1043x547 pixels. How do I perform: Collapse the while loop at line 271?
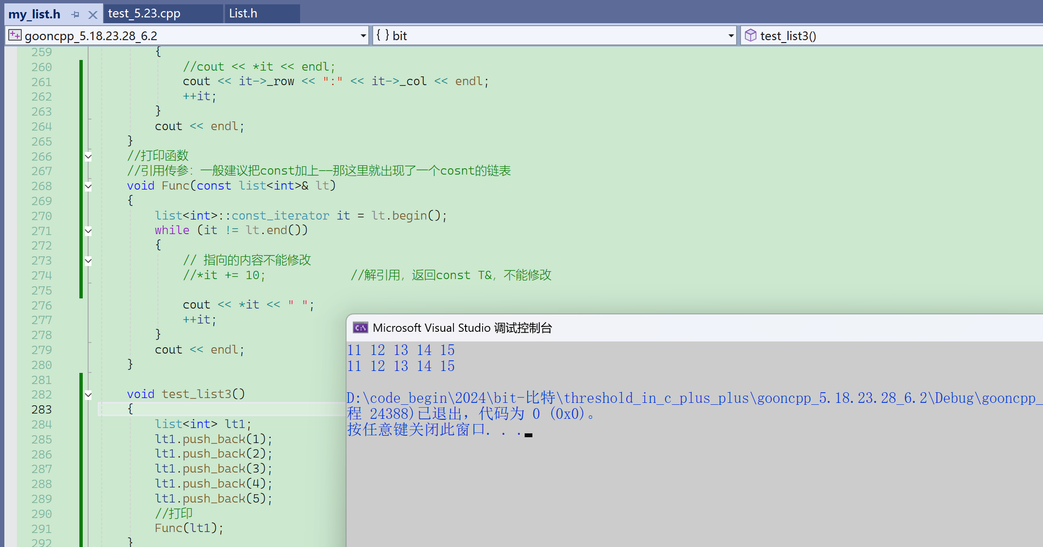88,231
